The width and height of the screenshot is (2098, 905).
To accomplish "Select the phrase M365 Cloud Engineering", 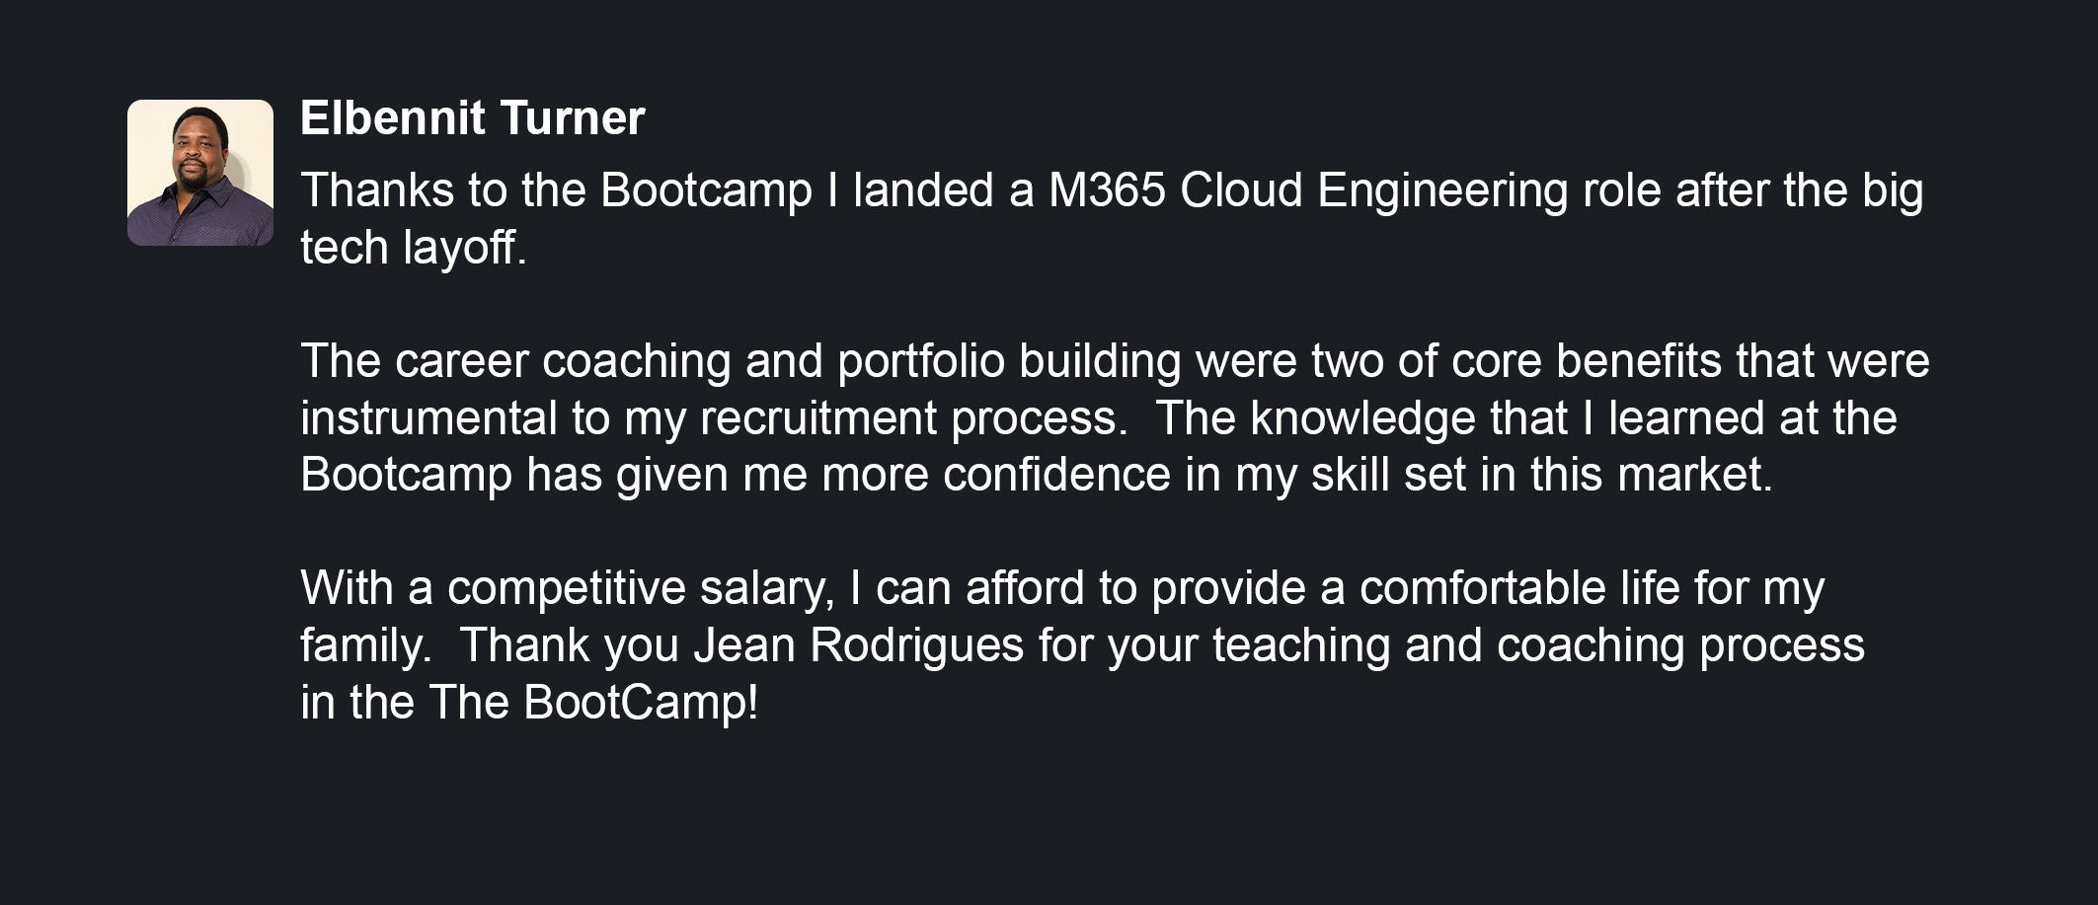I will tap(1308, 190).
